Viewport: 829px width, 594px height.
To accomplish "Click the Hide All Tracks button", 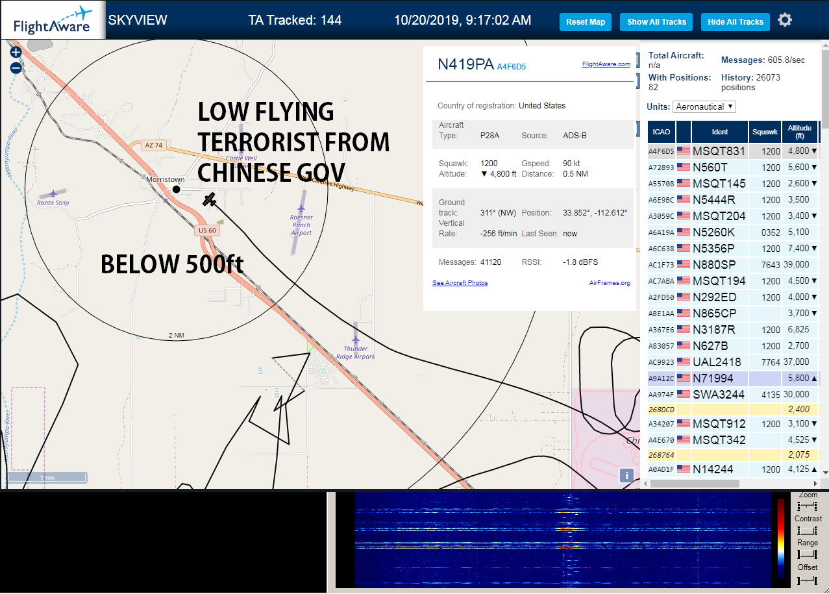I will (736, 21).
